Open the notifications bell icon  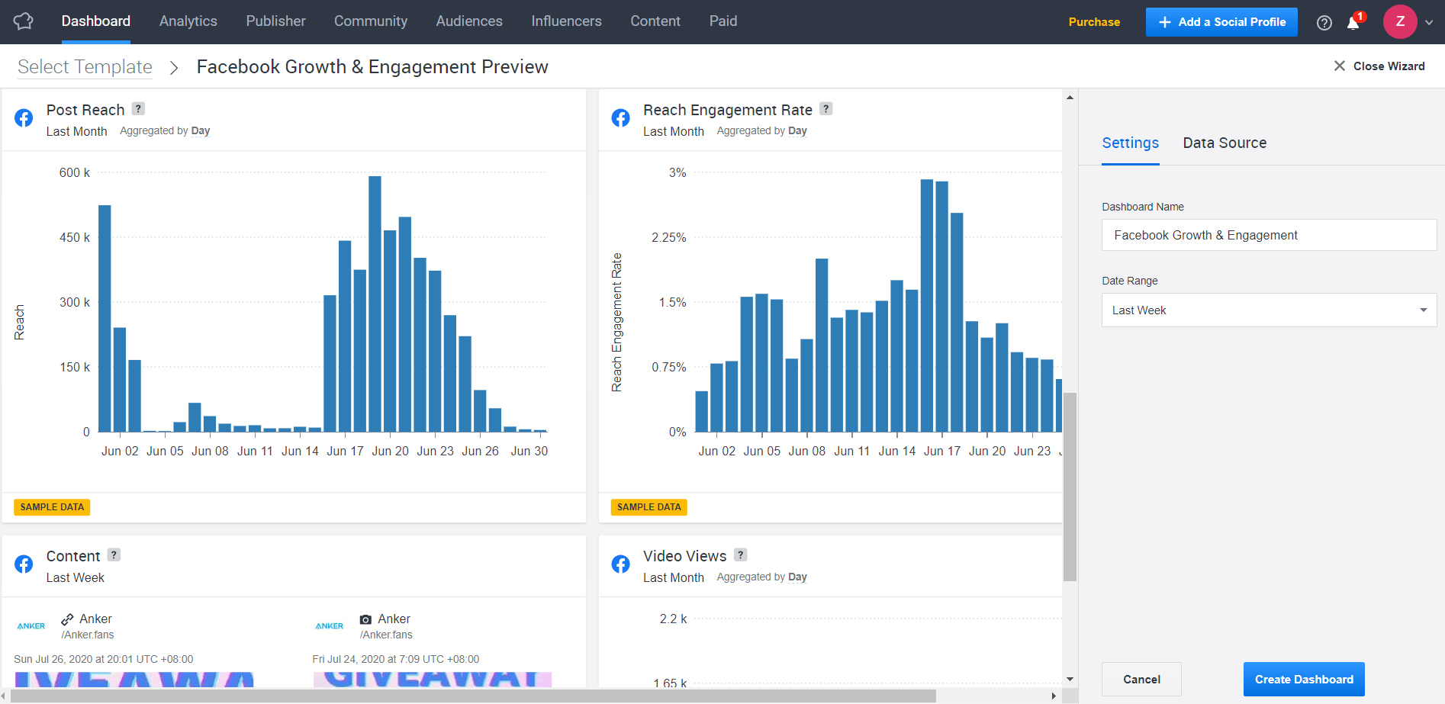(x=1353, y=22)
